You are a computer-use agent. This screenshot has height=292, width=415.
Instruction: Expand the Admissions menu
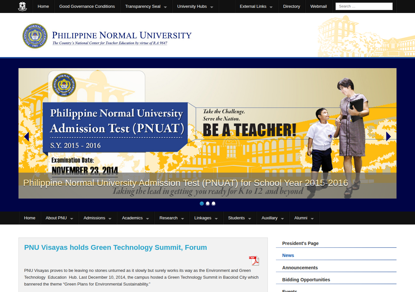[98, 218]
